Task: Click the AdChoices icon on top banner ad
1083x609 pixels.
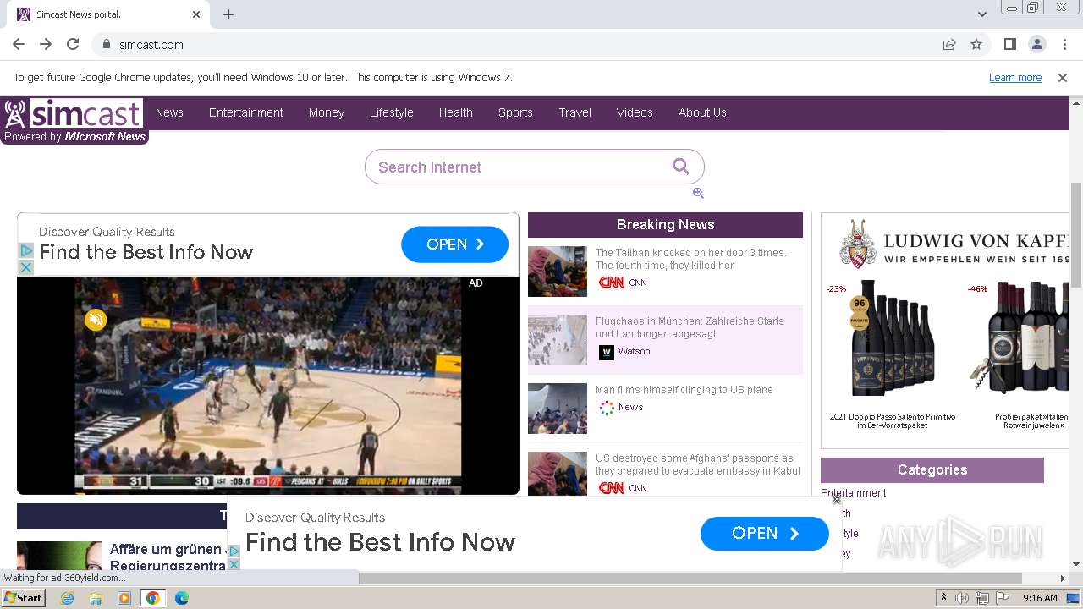Action: tap(26, 250)
